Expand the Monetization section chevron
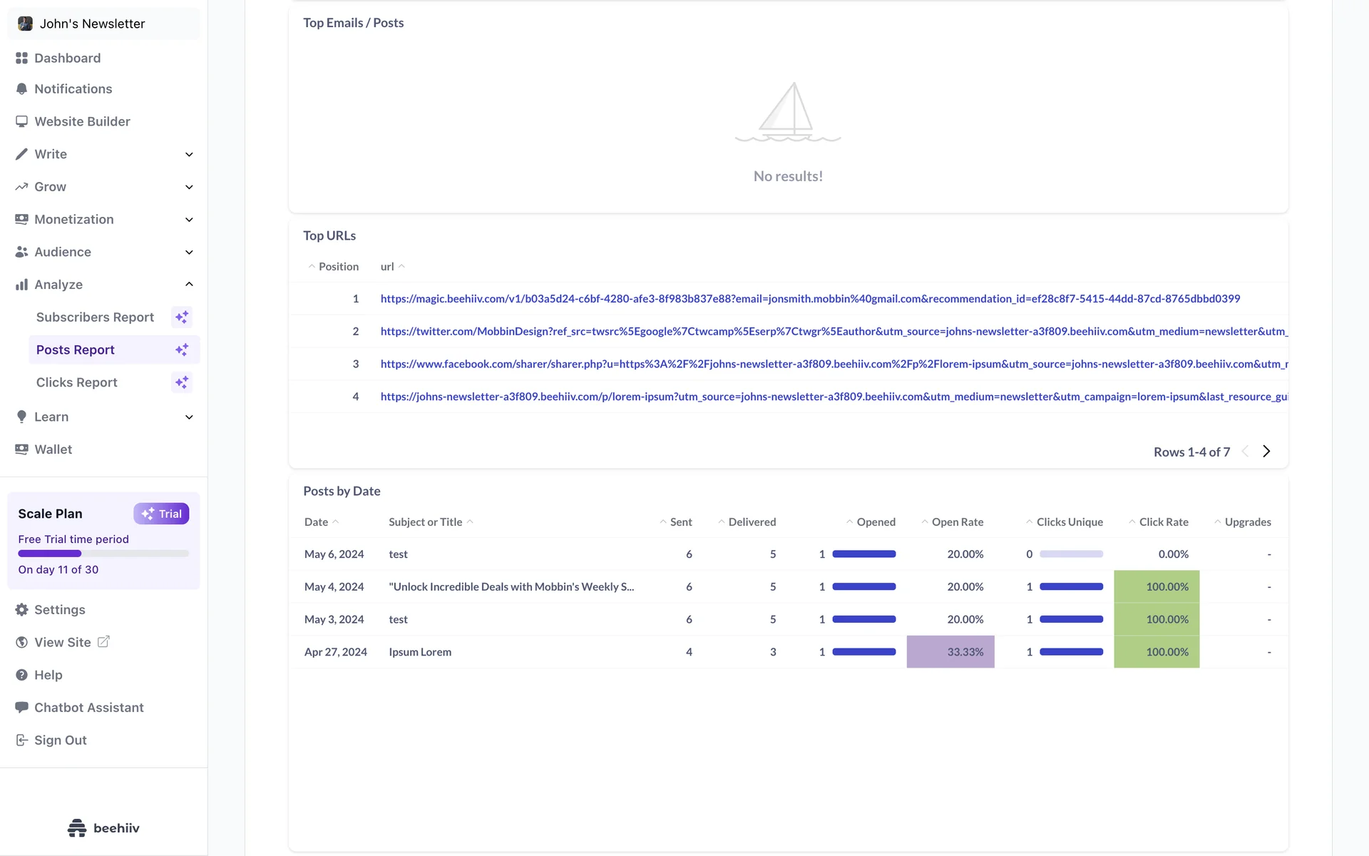The height and width of the screenshot is (856, 1369). [x=189, y=220]
